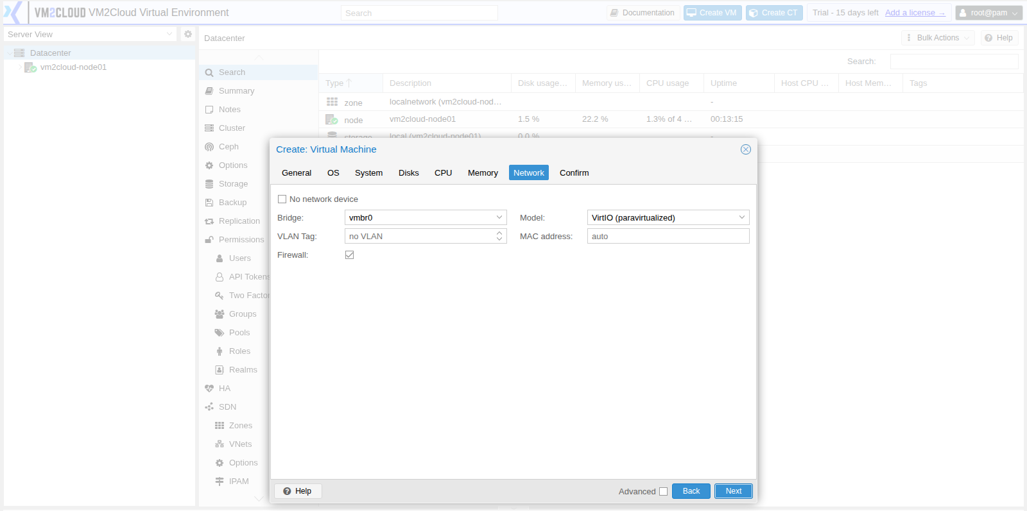
Task: Switch to the Confirm tab
Action: [574, 173]
